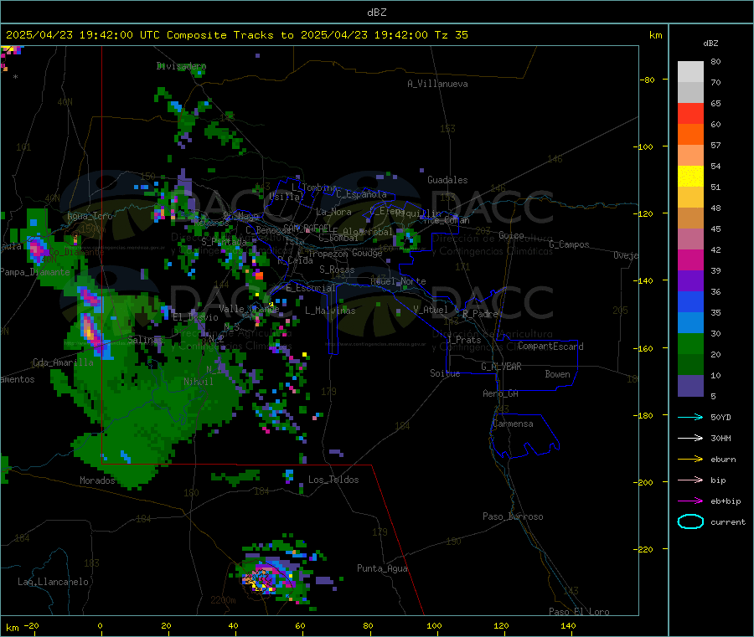Click the 20 dBZ green color swatch
The height and width of the screenshot is (637, 754).
[690, 343]
